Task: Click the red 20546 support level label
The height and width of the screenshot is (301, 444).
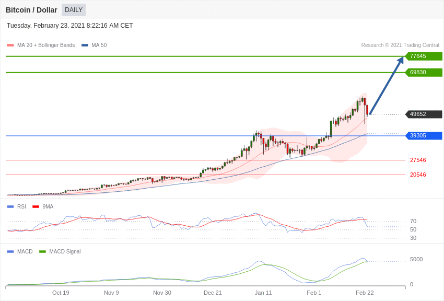Action: tap(418, 175)
